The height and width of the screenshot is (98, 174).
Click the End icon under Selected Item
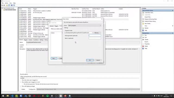pyautogui.click(x=143, y=38)
